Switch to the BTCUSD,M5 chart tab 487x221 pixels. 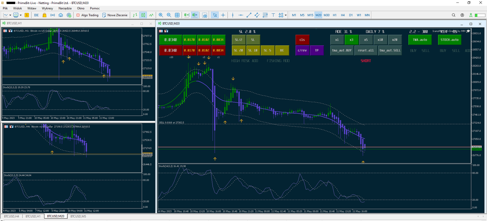[x=78, y=217]
